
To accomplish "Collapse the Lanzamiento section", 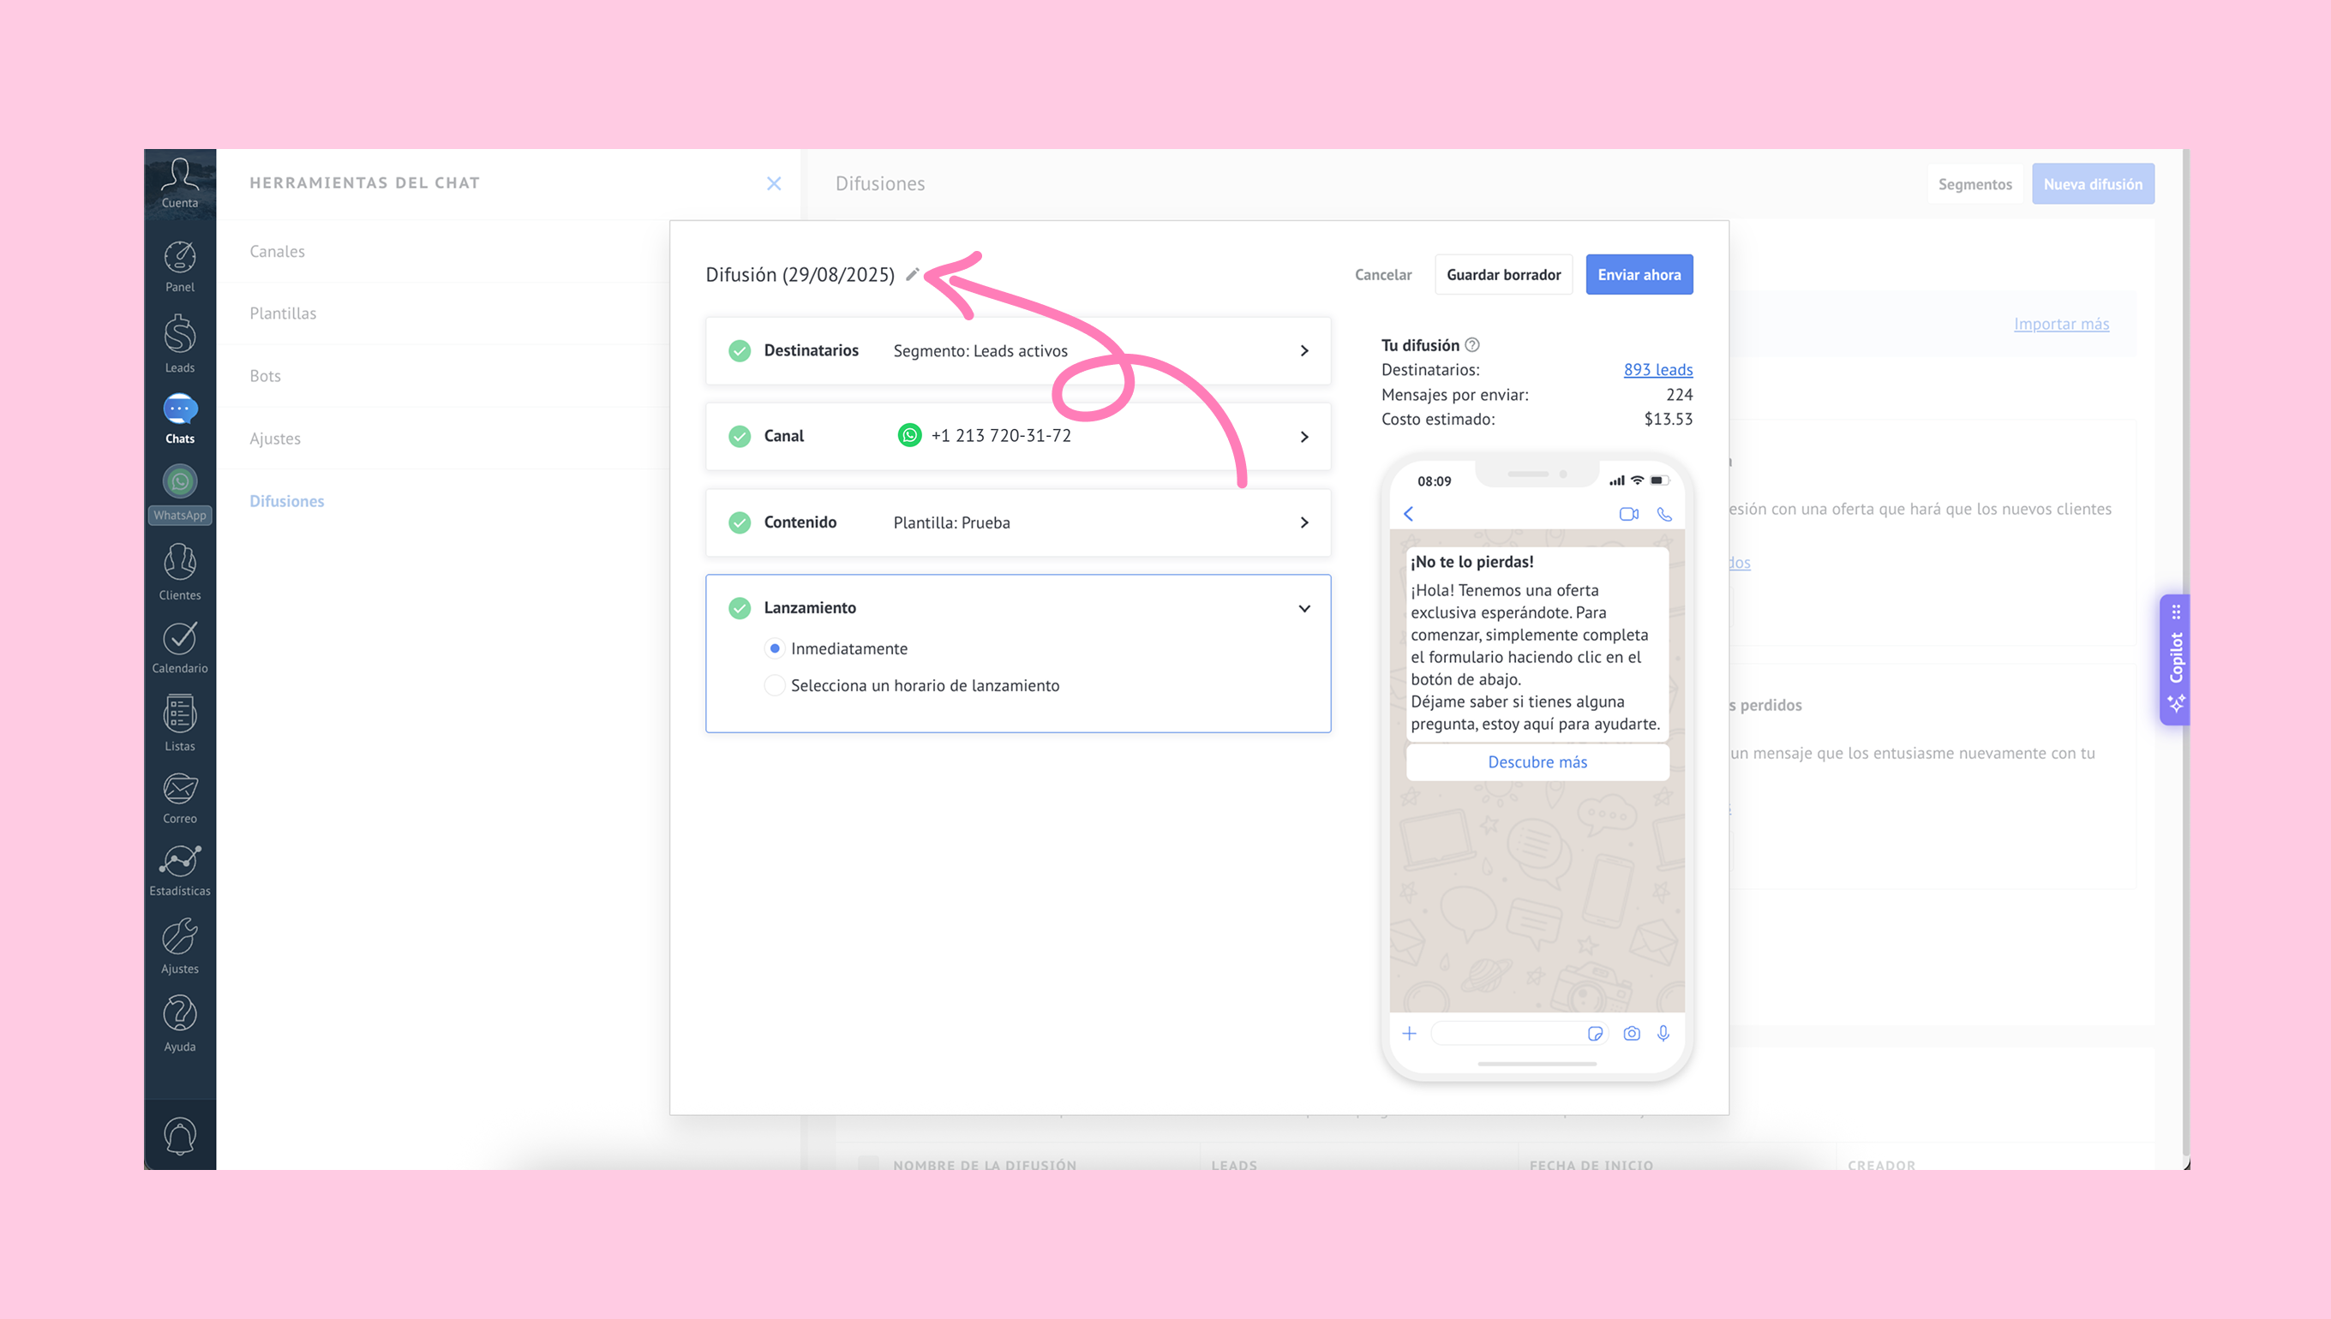I will [1303, 608].
